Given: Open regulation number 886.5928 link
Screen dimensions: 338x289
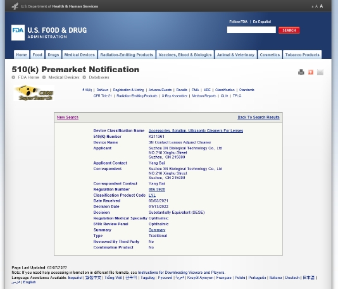Looking at the screenshot, I should click(157, 189).
